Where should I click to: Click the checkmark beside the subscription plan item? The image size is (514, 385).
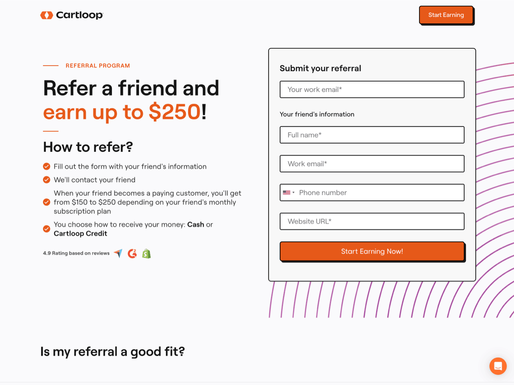46,202
